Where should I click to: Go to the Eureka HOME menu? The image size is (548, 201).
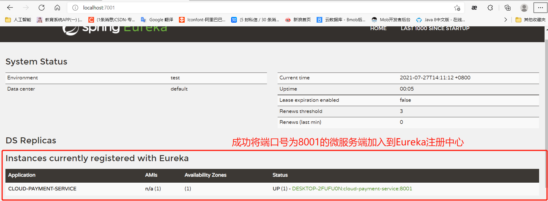click(378, 28)
